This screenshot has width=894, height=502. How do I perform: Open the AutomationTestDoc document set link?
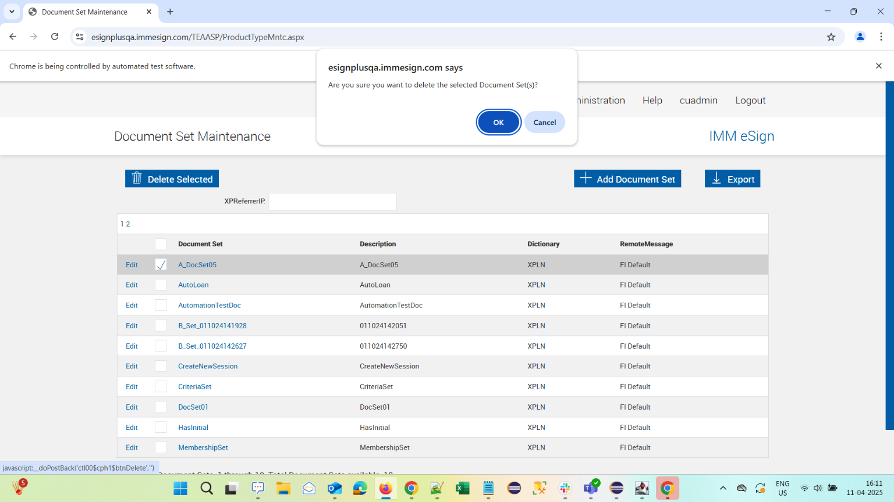[x=210, y=306]
